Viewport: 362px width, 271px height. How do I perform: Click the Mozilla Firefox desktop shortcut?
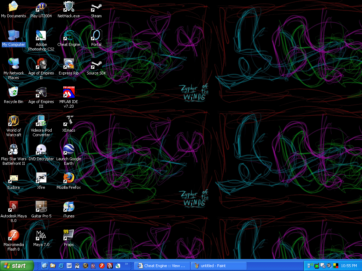(69, 181)
